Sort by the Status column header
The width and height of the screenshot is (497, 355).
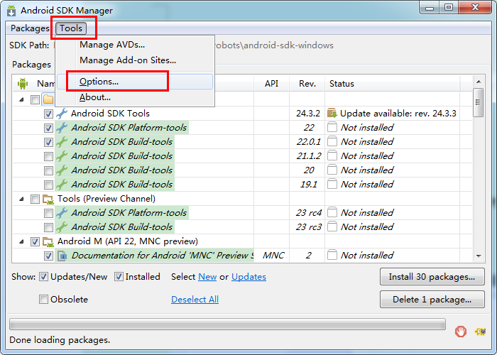393,84
